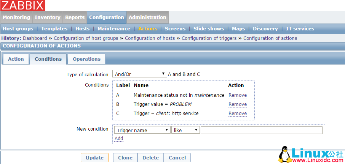Open Templates in the configuration submenu

point(54,29)
